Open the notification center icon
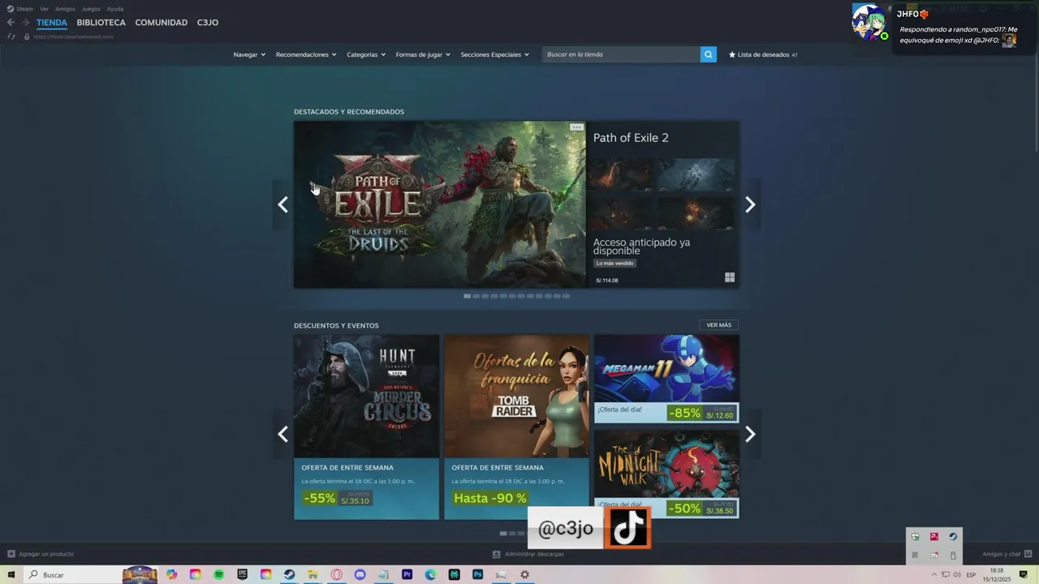 [1023, 574]
